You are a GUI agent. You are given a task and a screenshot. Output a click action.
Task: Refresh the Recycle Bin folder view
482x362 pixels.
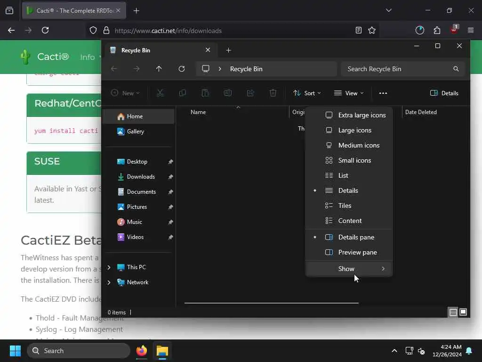point(182,69)
